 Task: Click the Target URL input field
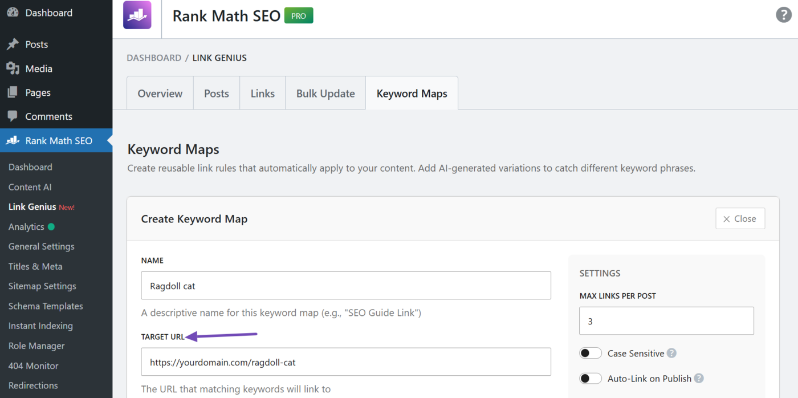tap(346, 362)
